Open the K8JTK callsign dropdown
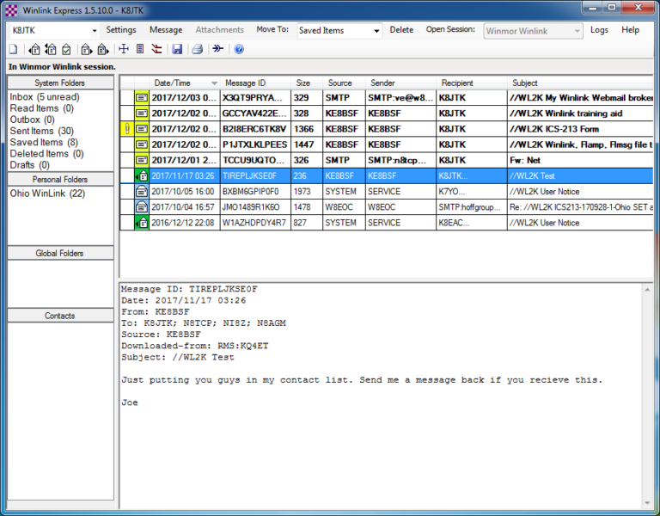This screenshot has width=660, height=516. [x=95, y=31]
